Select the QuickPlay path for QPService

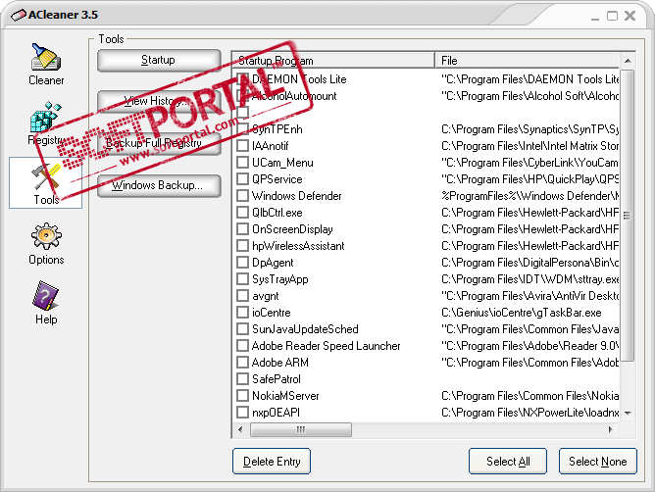click(x=530, y=179)
